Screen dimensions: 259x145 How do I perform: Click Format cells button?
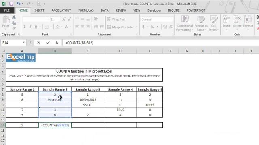248,23
